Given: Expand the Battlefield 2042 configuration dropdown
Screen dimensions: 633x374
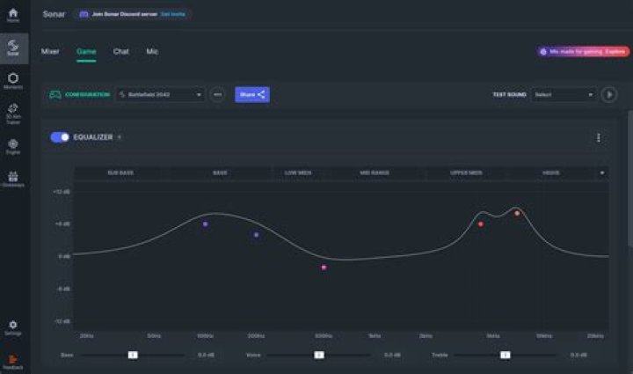Looking at the screenshot, I should 160,94.
